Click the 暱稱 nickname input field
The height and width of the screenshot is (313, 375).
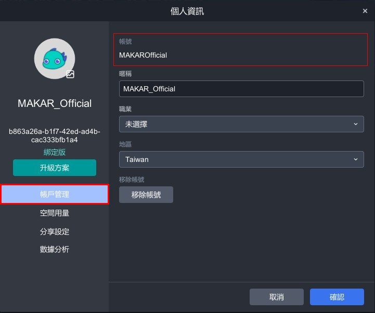pos(241,89)
